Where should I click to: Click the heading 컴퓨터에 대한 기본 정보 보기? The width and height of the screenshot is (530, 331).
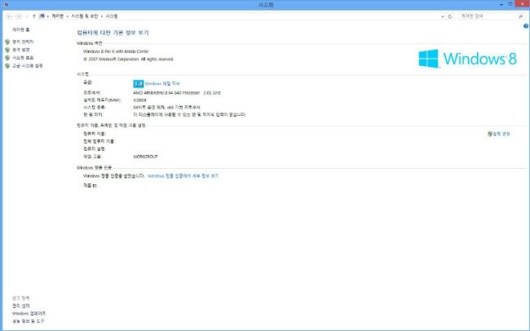coord(113,33)
